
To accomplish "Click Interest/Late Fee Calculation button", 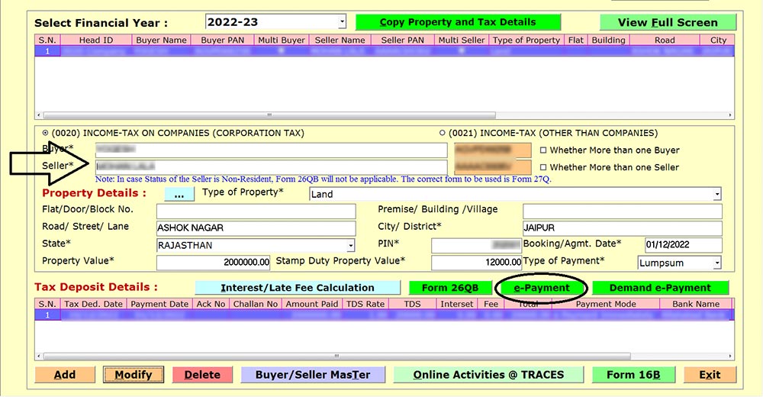I will coord(298,288).
